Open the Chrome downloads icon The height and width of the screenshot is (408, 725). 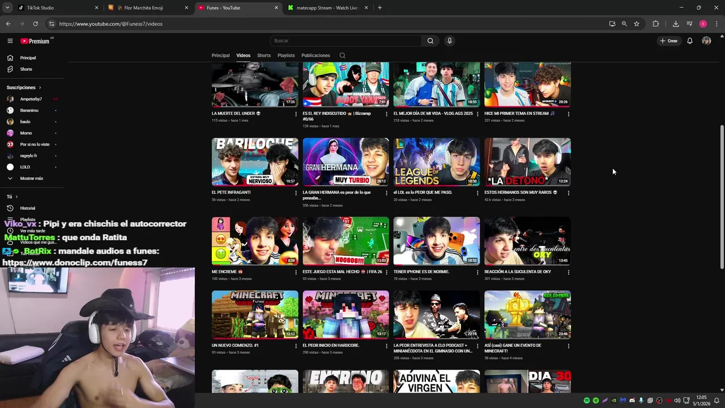[x=676, y=24]
